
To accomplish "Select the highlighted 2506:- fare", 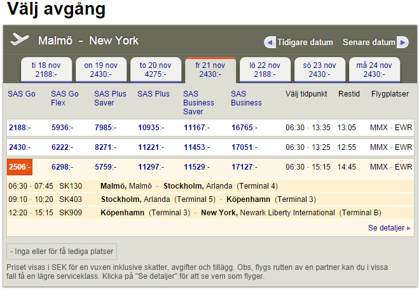I will coord(20,167).
